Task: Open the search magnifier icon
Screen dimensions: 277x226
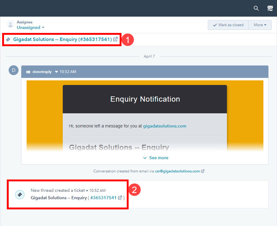Action: (256, 8)
